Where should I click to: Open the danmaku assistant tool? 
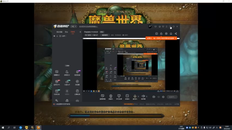pyautogui.click(x=57, y=73)
